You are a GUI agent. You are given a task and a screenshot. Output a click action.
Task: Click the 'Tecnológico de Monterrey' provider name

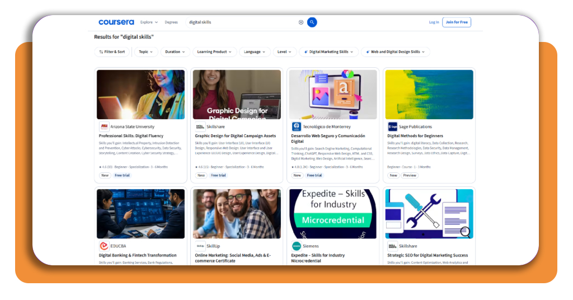tap(327, 127)
